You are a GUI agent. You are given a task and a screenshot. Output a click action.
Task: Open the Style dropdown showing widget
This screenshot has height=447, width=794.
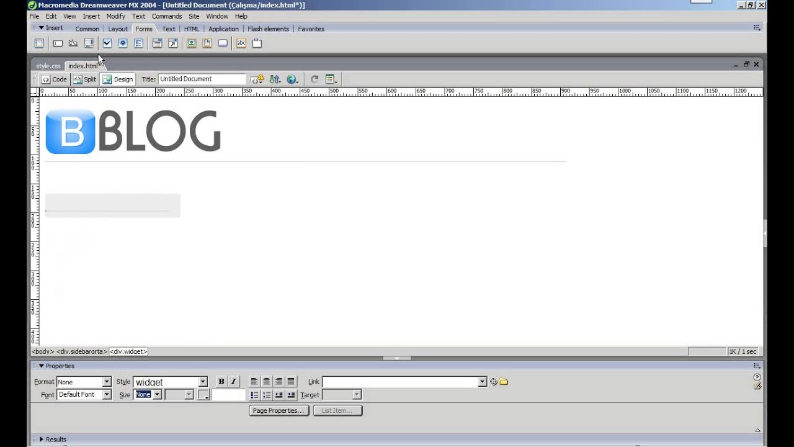pos(170,382)
